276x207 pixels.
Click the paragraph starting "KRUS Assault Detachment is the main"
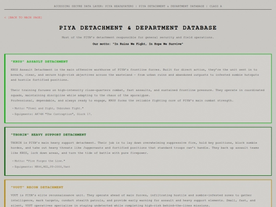[x=135, y=75]
